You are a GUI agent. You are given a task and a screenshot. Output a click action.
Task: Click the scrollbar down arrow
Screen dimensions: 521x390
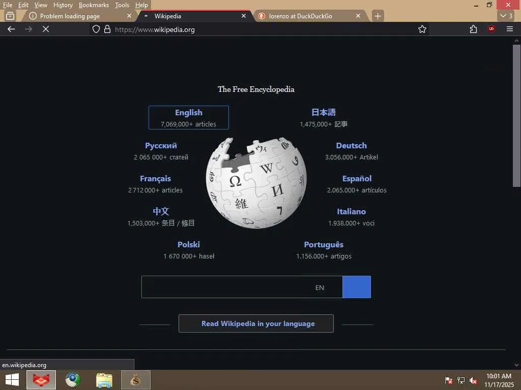pyautogui.click(x=516, y=365)
